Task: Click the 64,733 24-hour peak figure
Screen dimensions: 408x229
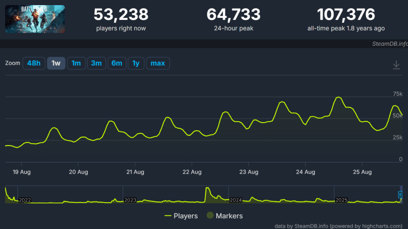Action: (234, 14)
